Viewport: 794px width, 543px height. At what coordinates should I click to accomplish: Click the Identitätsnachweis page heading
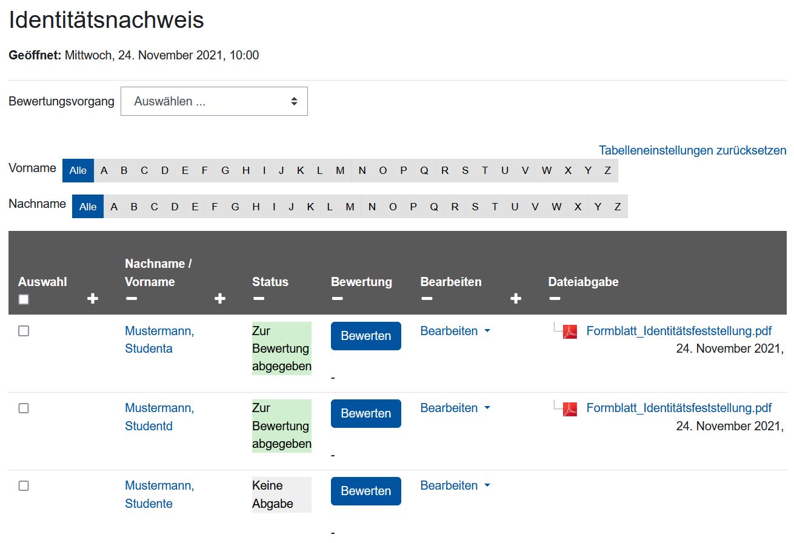click(106, 20)
